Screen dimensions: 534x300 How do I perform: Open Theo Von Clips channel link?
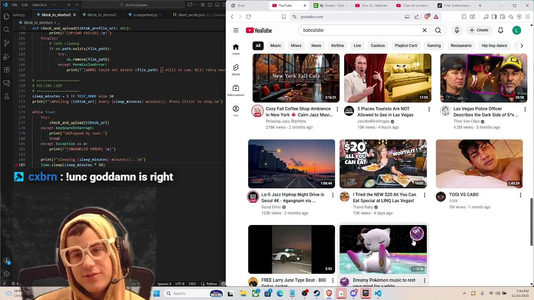(x=466, y=121)
